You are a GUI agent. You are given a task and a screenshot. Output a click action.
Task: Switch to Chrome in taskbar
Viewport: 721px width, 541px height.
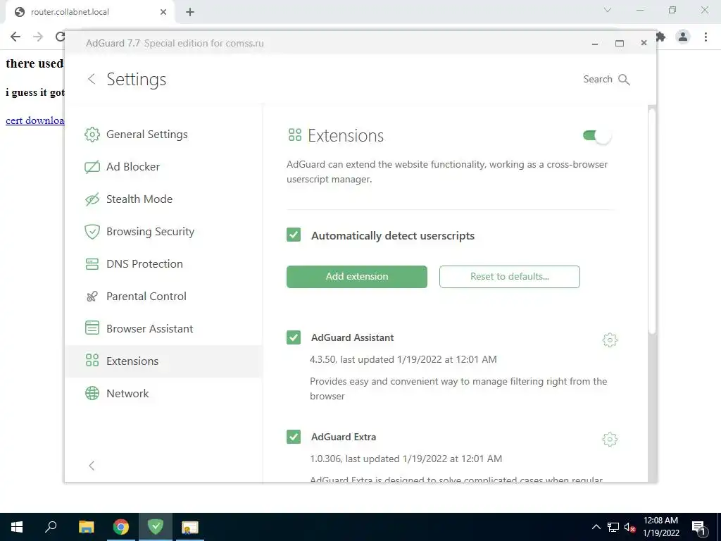(121, 527)
